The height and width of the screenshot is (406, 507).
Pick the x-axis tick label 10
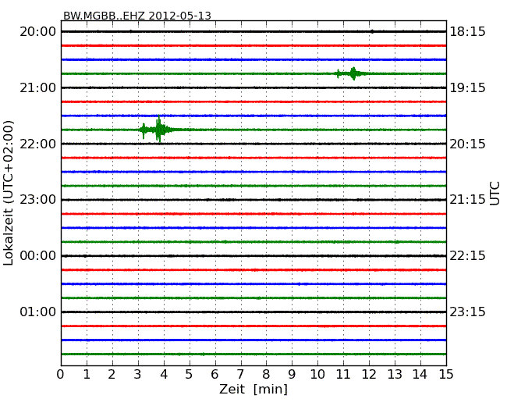[317, 374]
